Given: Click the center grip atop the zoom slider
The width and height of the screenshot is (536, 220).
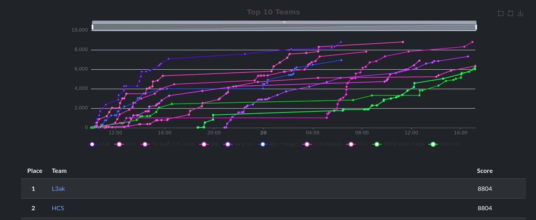Looking at the screenshot, I should tap(284, 22).
